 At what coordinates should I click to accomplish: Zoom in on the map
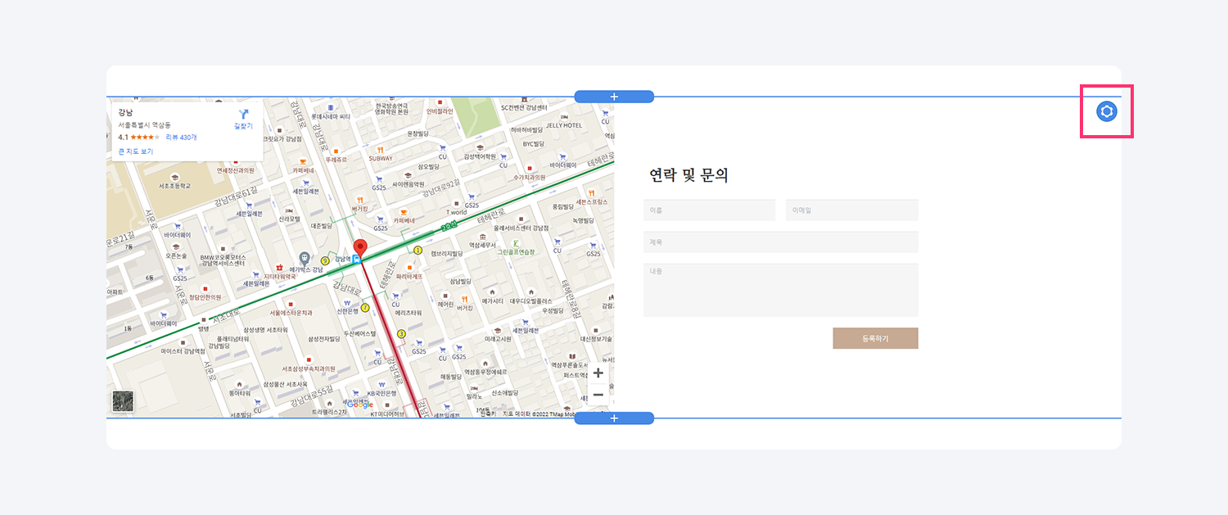point(598,373)
